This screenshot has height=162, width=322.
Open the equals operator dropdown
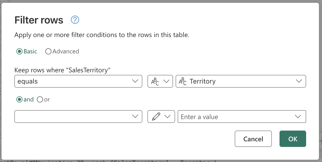(78, 81)
